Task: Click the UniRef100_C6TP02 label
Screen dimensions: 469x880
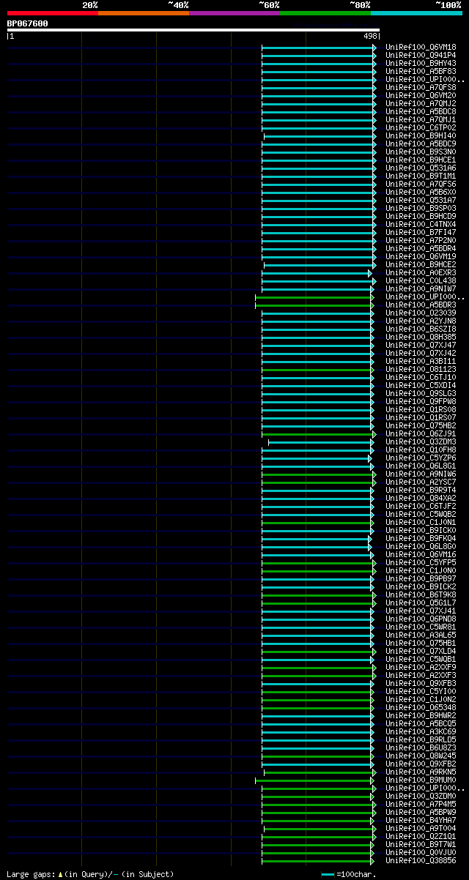Action: click(x=421, y=127)
